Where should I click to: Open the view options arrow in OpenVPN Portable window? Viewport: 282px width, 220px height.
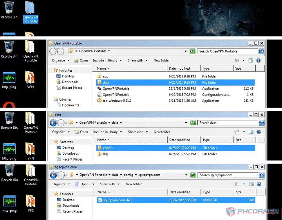[243, 61]
